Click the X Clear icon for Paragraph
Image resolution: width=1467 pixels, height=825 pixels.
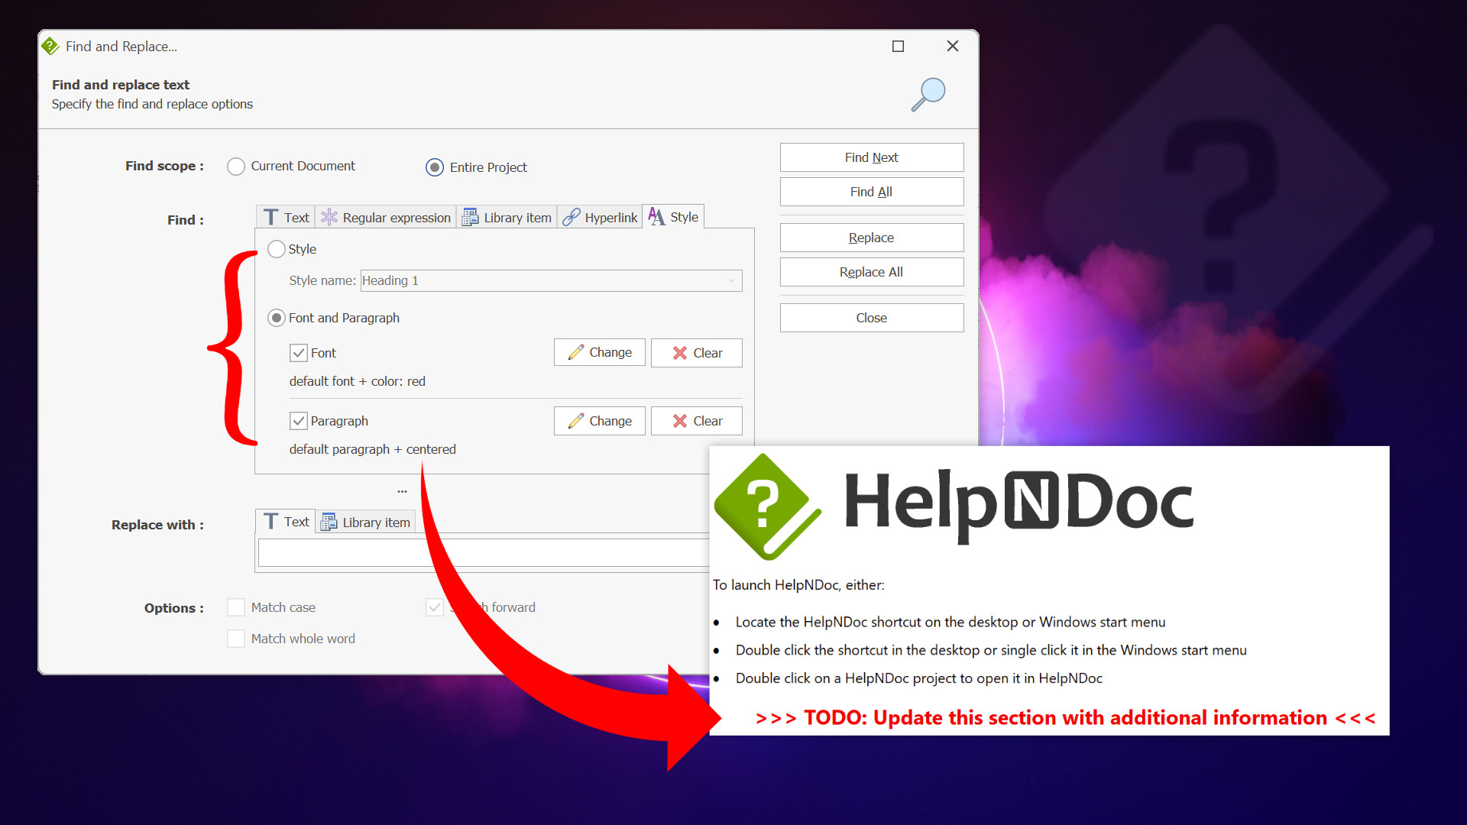coord(695,420)
